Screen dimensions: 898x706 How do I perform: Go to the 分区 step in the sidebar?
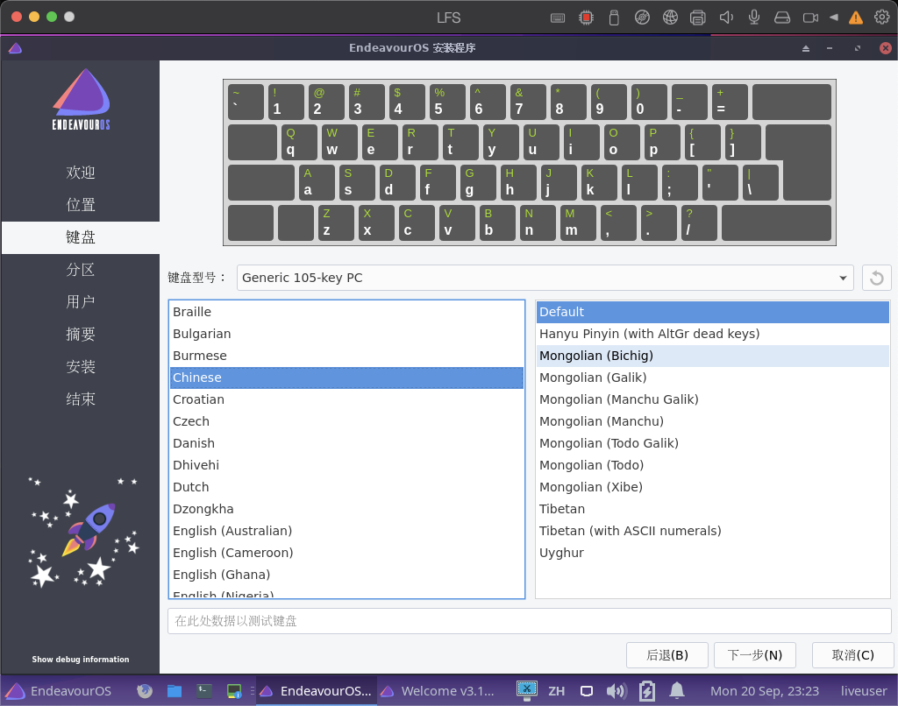tap(80, 270)
